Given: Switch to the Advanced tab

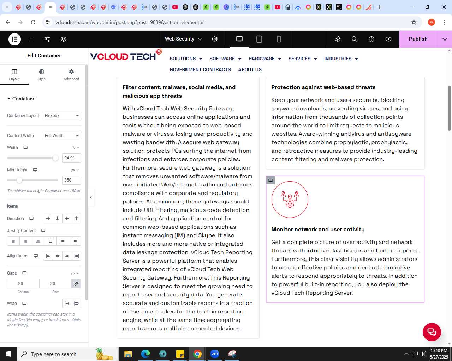Looking at the screenshot, I should click(x=71, y=74).
